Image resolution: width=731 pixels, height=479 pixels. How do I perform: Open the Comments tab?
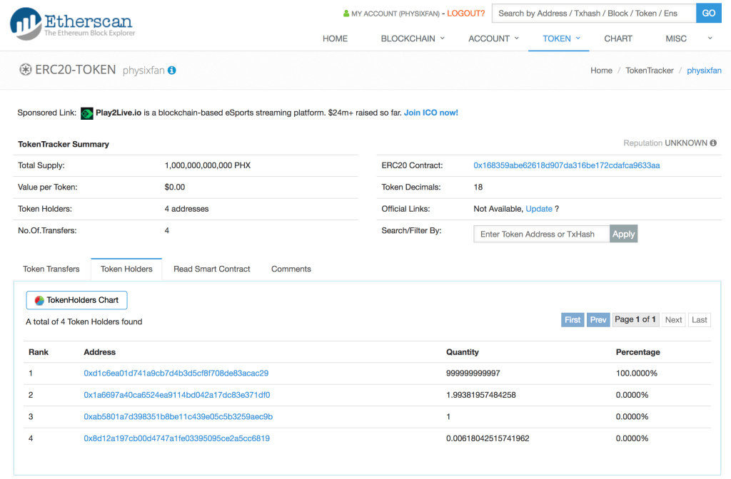point(291,269)
